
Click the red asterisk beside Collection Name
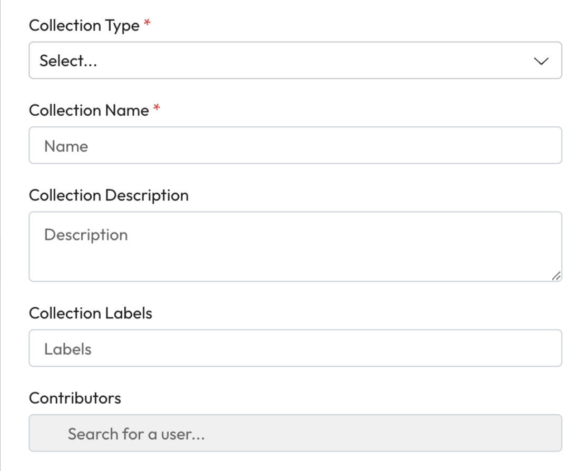(x=156, y=109)
